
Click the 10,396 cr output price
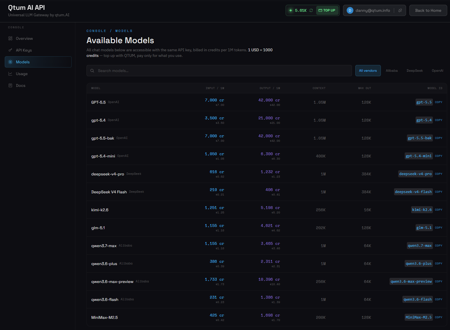tap(269, 280)
